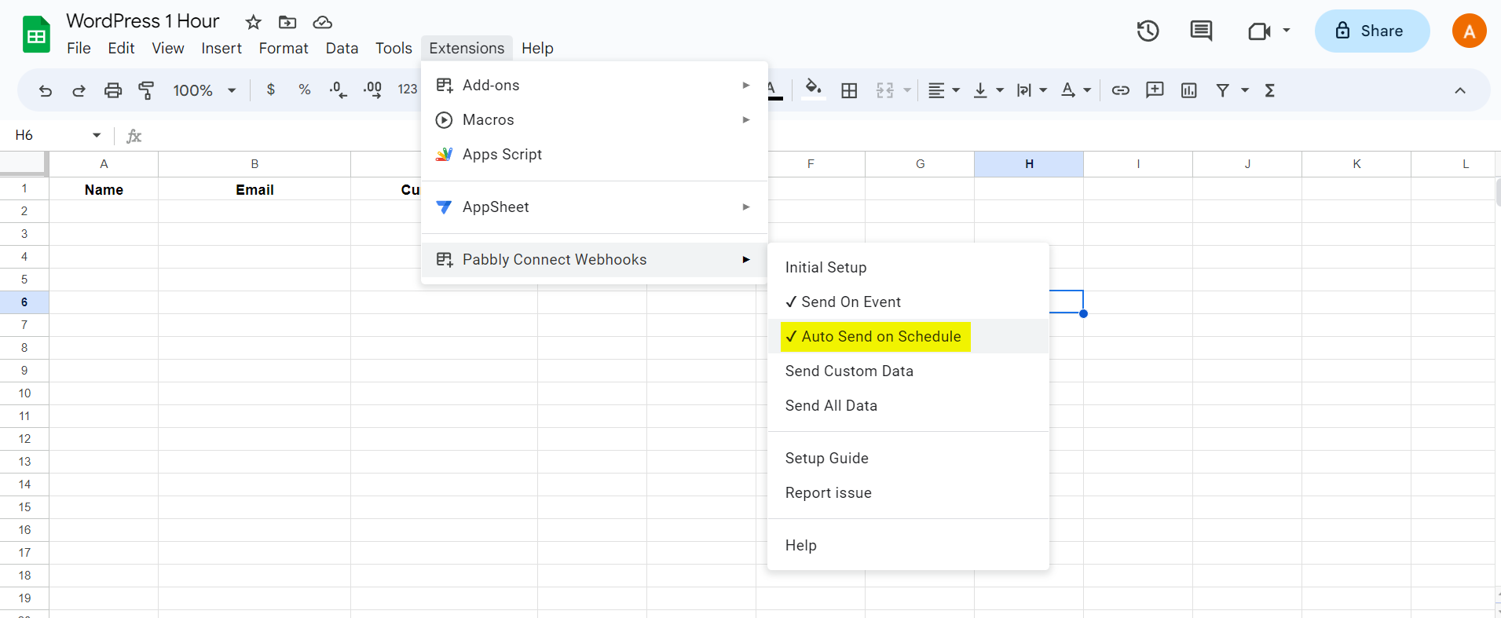Open the Setup Guide entry

[908, 458]
